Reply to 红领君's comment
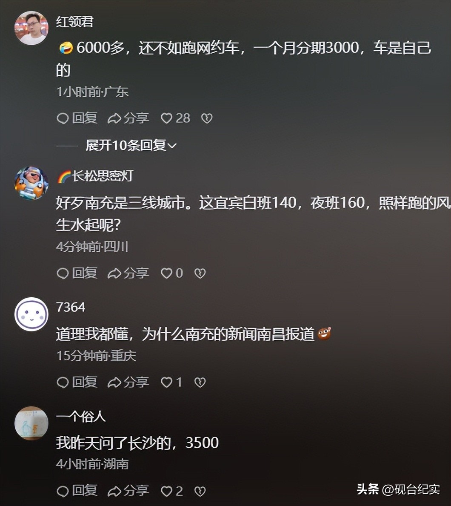451x506 pixels. (x=77, y=118)
